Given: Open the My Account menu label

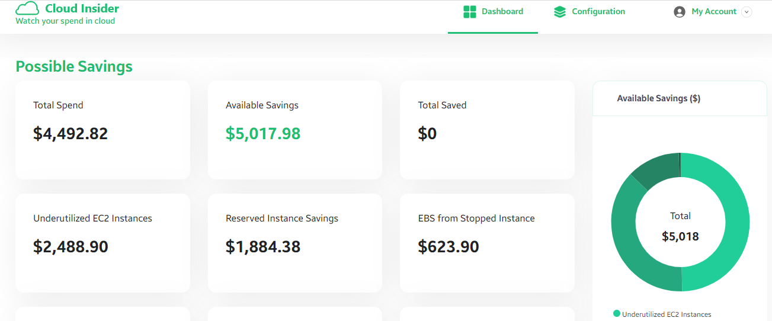Looking at the screenshot, I should (714, 11).
